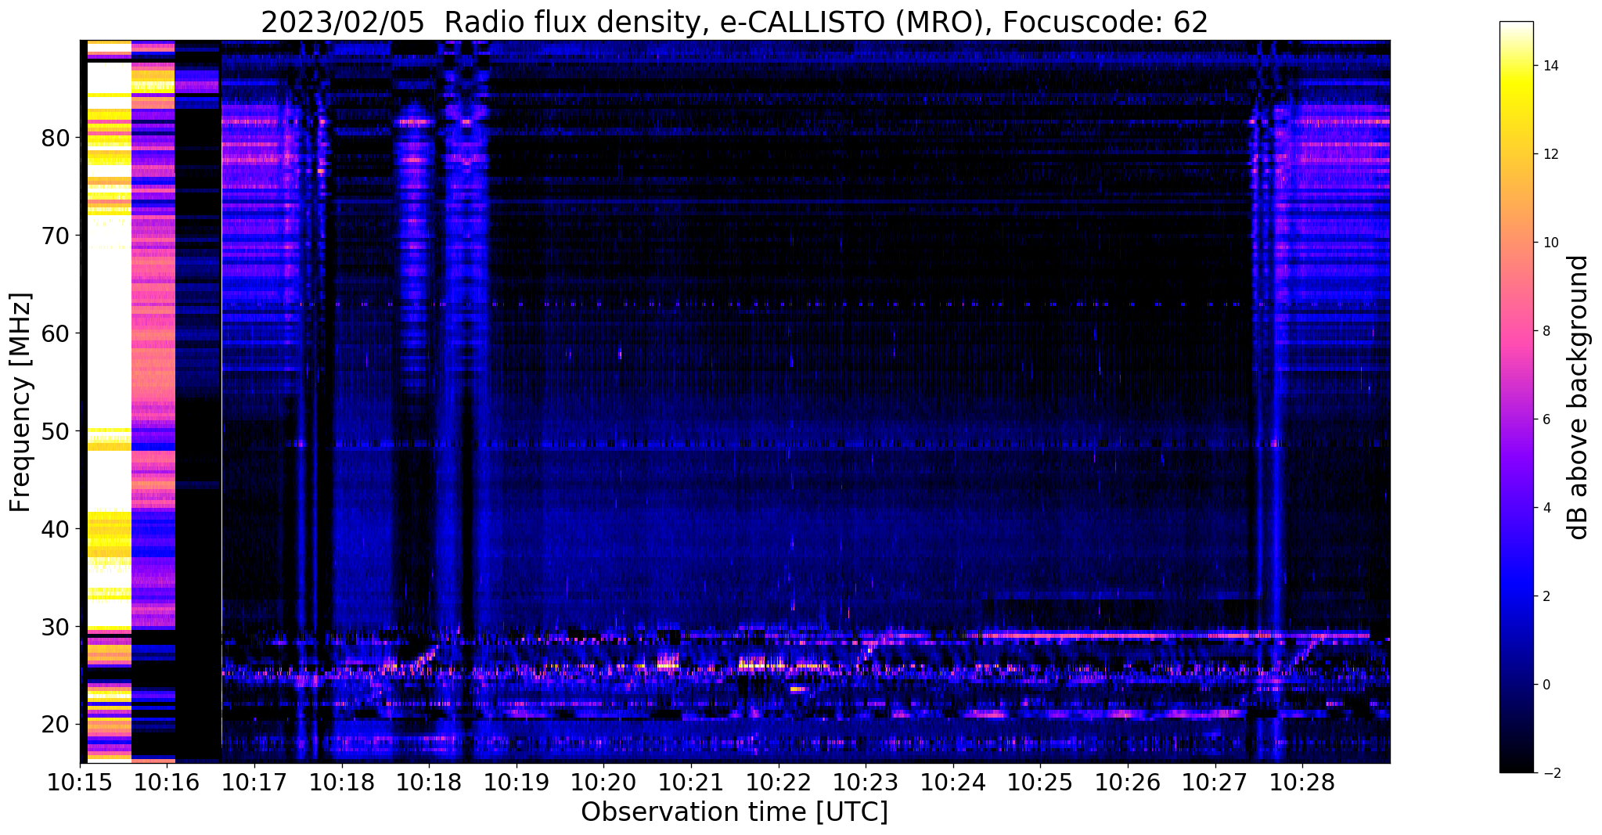
Task: Click the 10:27 time tick label
Action: 1215,783
